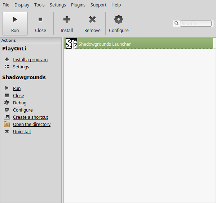The width and height of the screenshot is (216, 203).
Task: Click the list icon beside sidebar Settings
Action: [x=7, y=67]
